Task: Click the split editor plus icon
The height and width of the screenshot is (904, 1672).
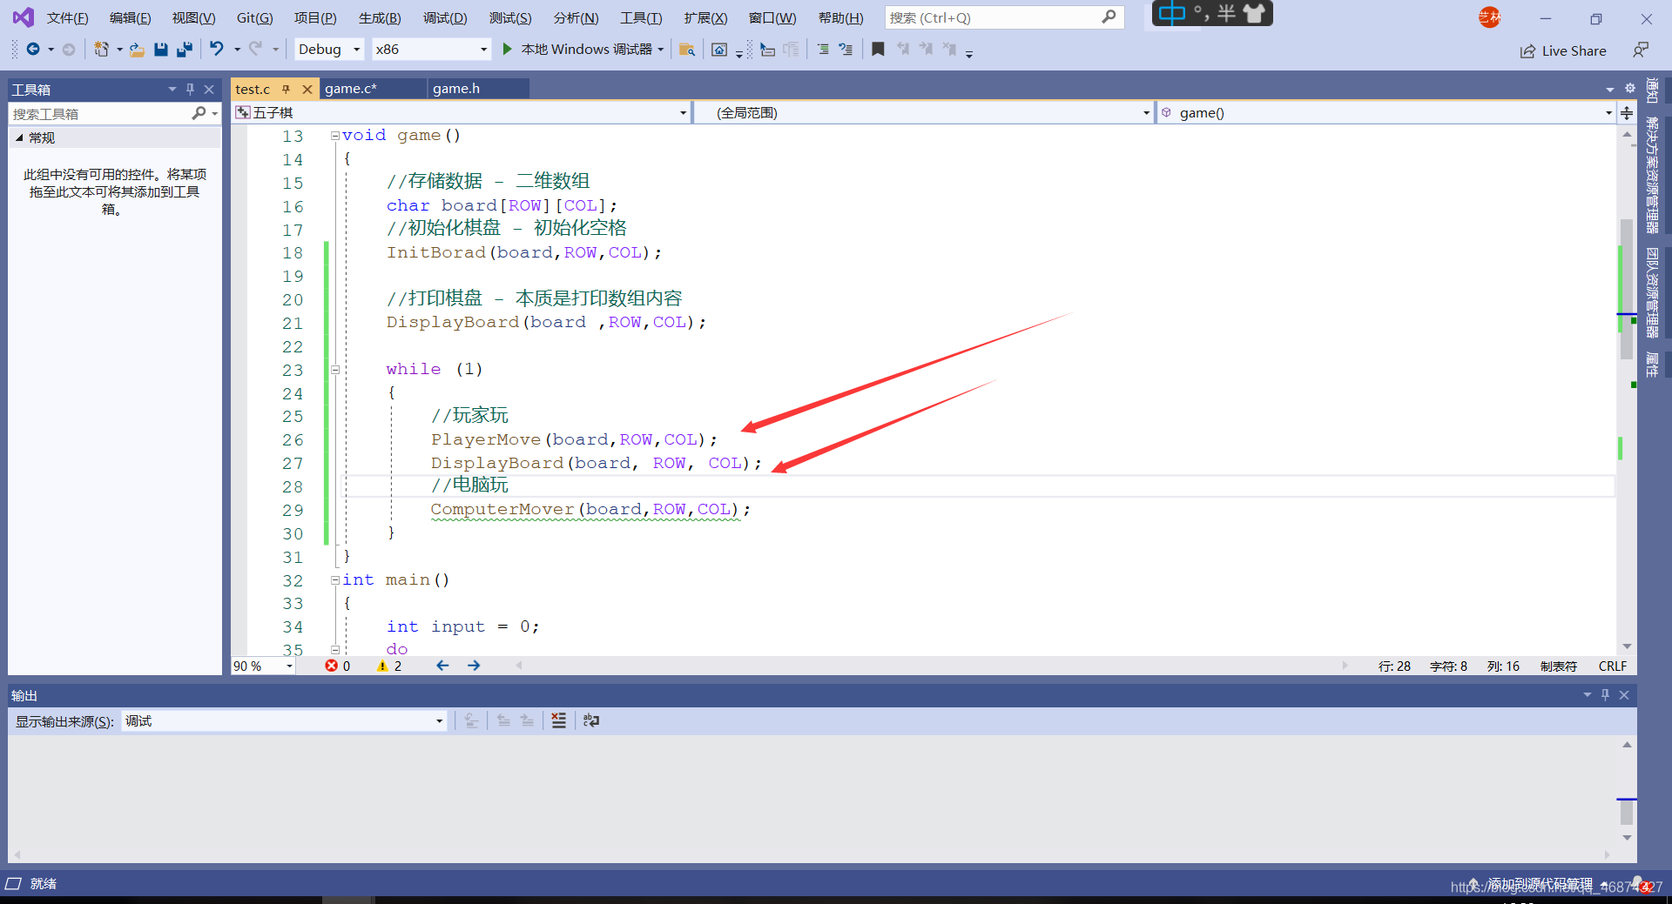Action: (x=1627, y=113)
